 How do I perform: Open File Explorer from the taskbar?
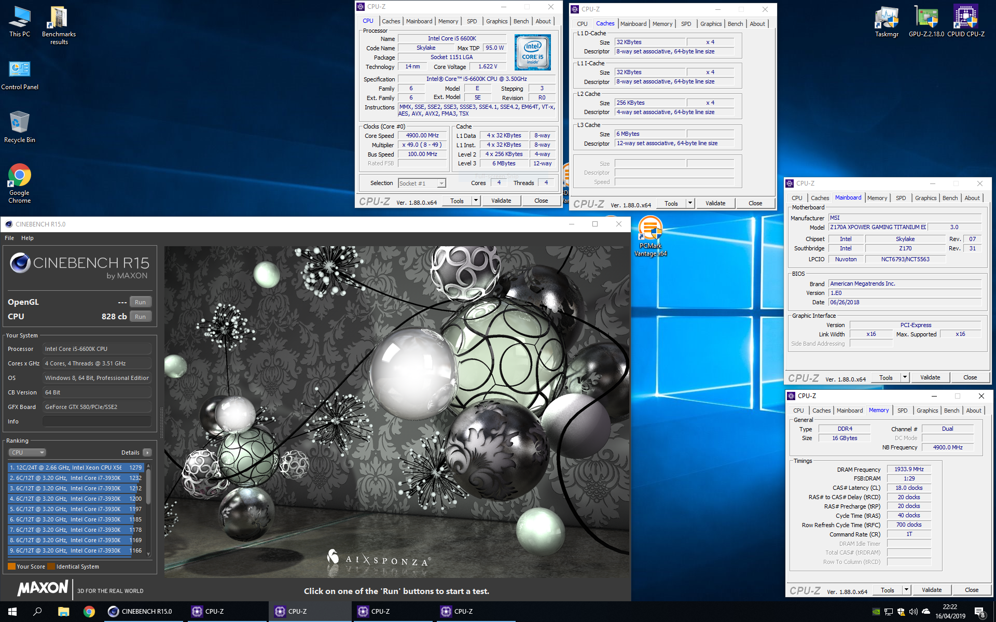63,612
